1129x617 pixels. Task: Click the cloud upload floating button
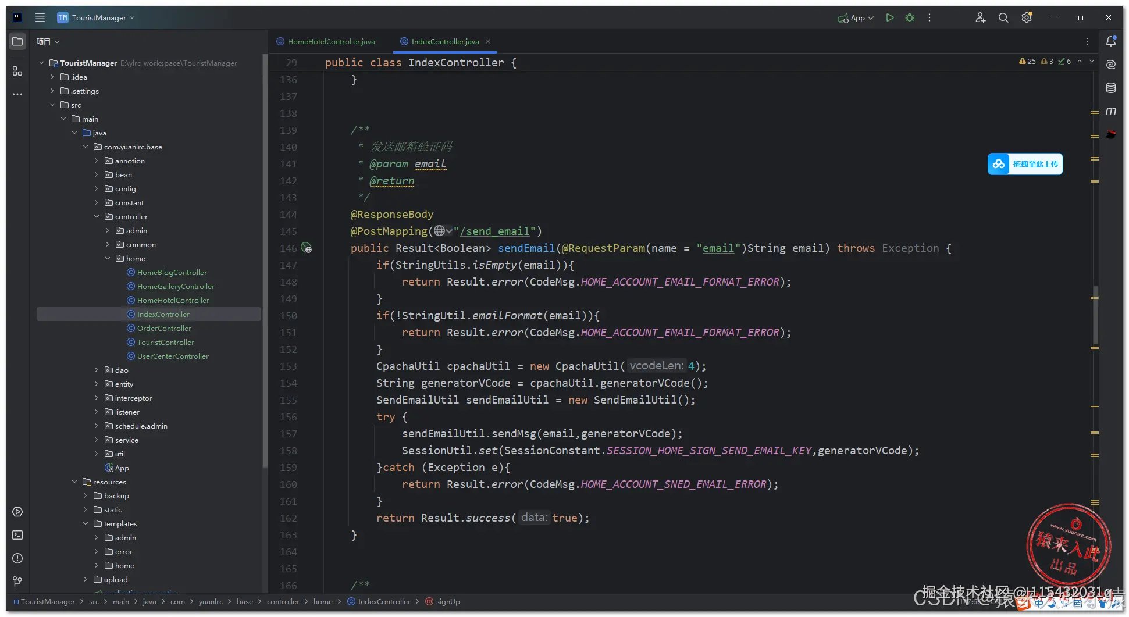[x=1025, y=164]
